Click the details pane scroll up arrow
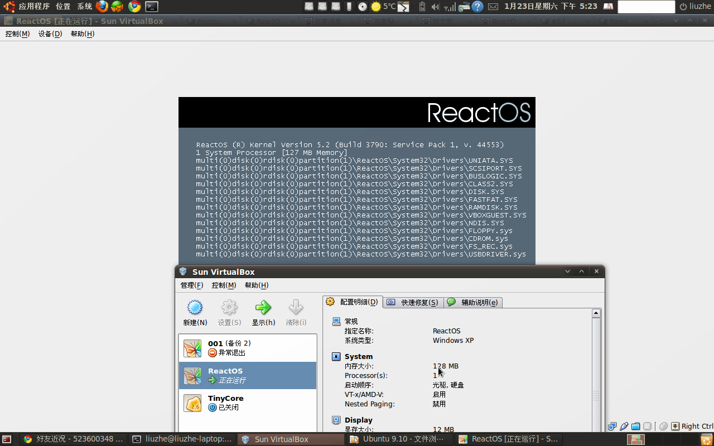 coord(596,313)
